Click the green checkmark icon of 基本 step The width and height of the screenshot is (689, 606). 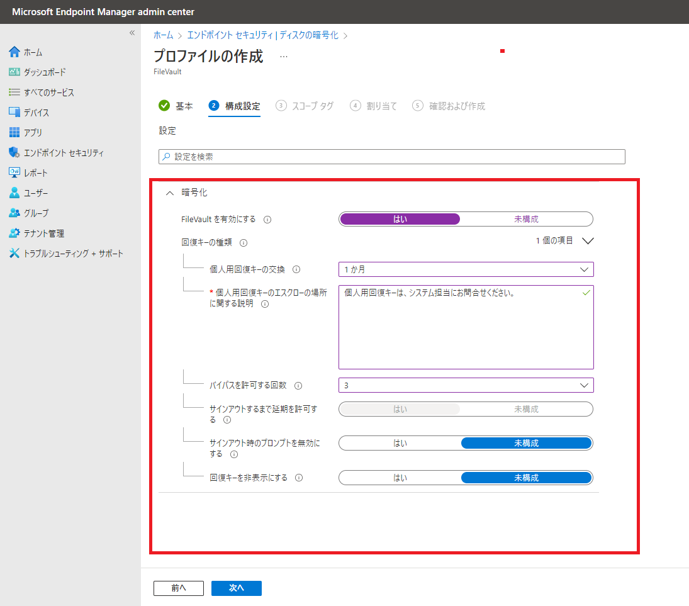pyautogui.click(x=164, y=106)
